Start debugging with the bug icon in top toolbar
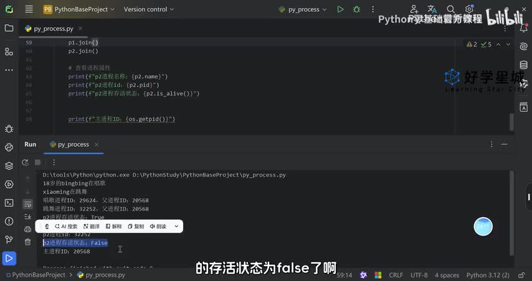The image size is (532, 281). (x=356, y=9)
